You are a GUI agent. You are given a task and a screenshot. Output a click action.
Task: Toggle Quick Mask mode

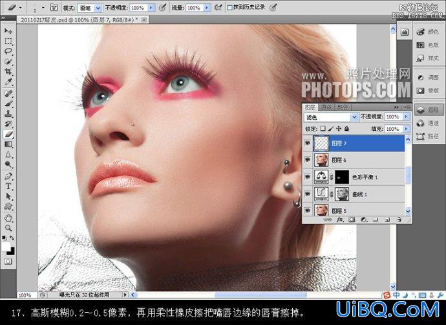tap(8, 261)
